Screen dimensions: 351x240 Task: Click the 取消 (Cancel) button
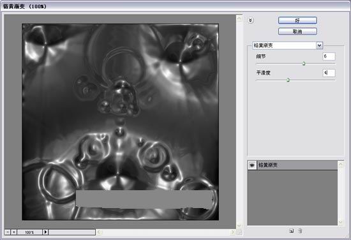point(297,31)
